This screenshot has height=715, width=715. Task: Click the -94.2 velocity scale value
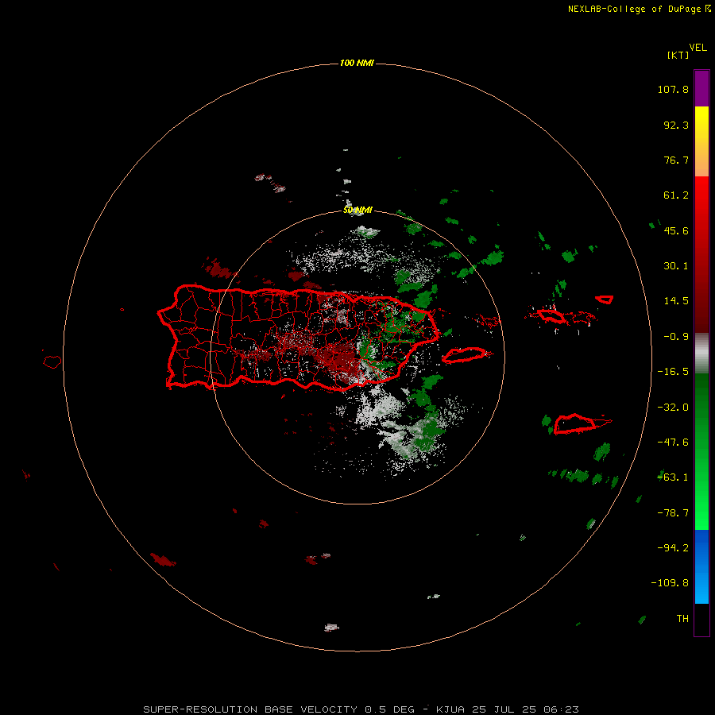click(x=673, y=547)
